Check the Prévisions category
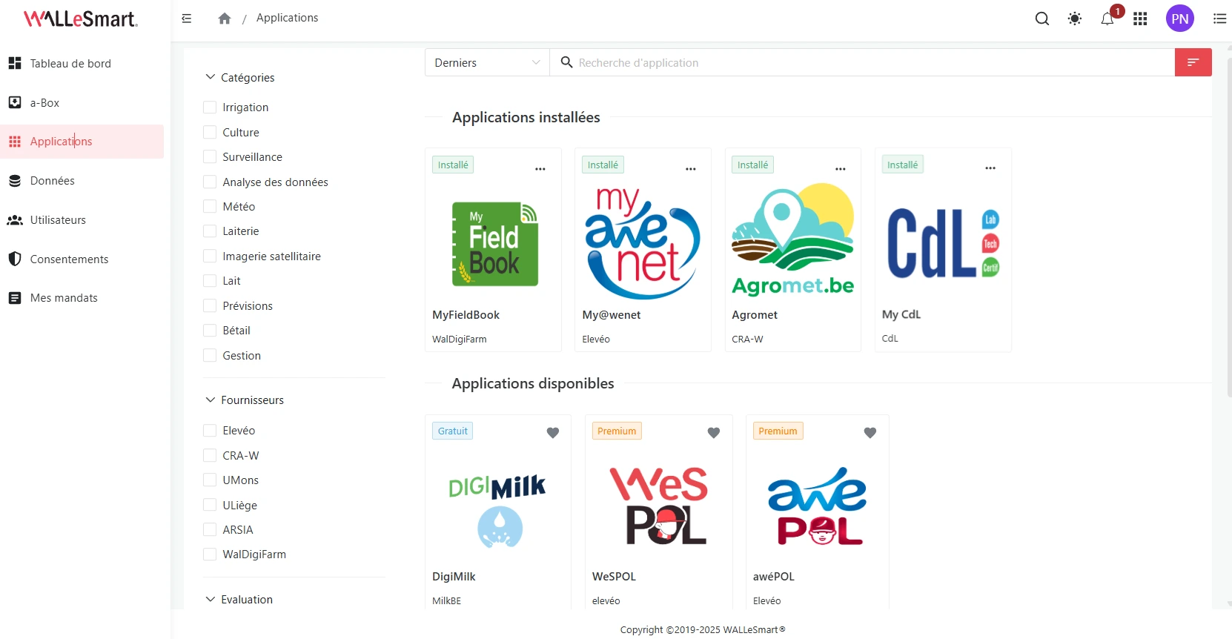The height and width of the screenshot is (639, 1232). pyautogui.click(x=210, y=306)
